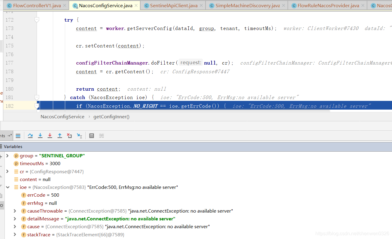Click the New Watch plus icon in Variables sidebar
Viewport: 392px width, 239px height.
point(1,156)
